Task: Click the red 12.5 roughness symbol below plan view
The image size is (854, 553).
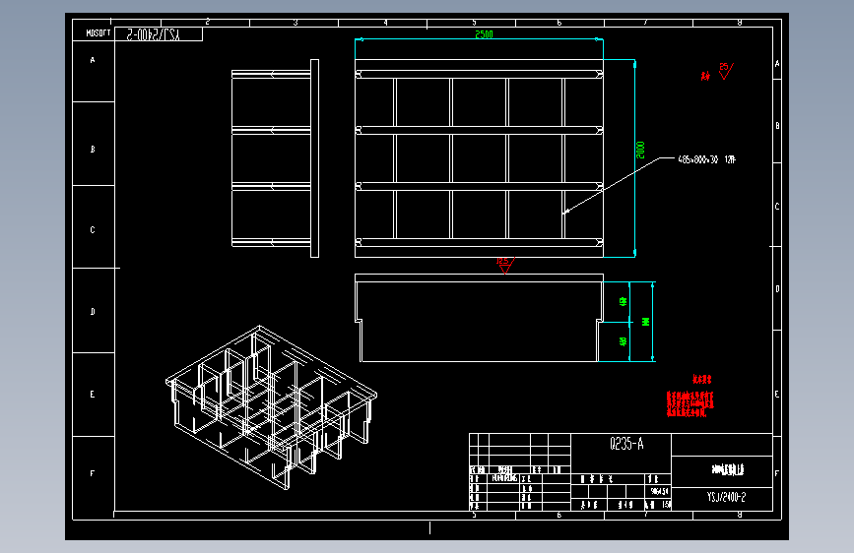Action: tap(505, 265)
